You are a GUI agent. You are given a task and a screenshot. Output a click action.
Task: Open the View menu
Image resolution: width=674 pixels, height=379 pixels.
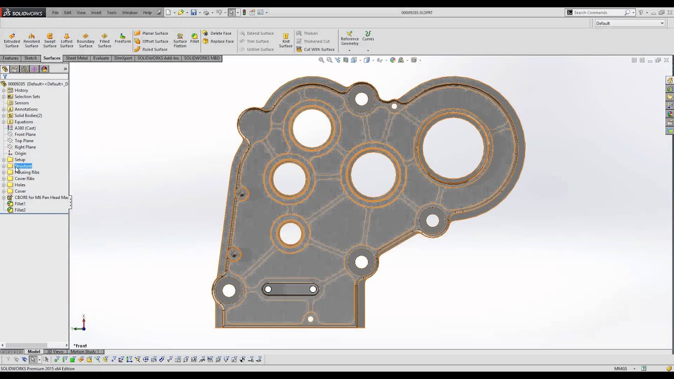(81, 13)
